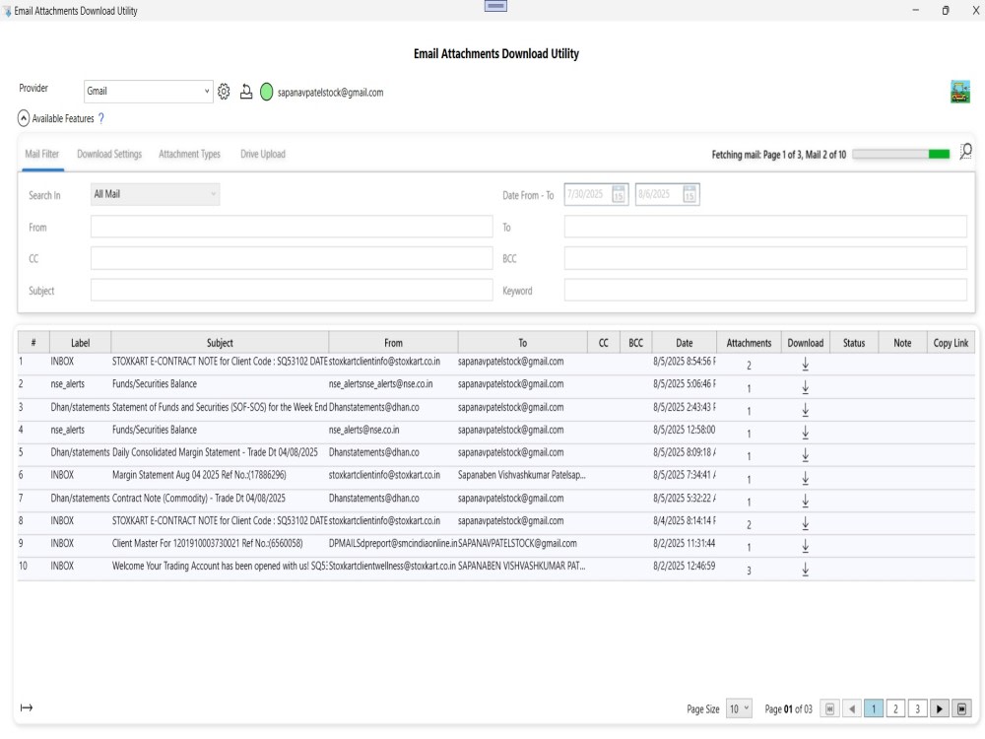This screenshot has width=985, height=739.
Task: Sort by Date column header
Action: point(685,343)
